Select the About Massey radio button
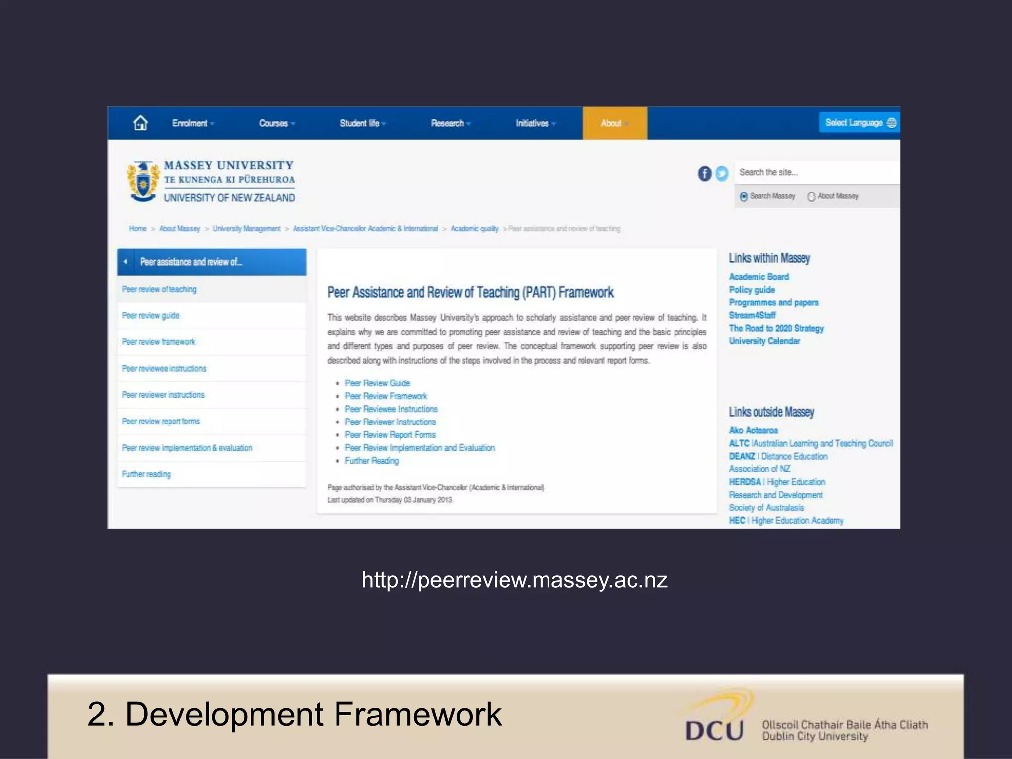 click(x=811, y=197)
